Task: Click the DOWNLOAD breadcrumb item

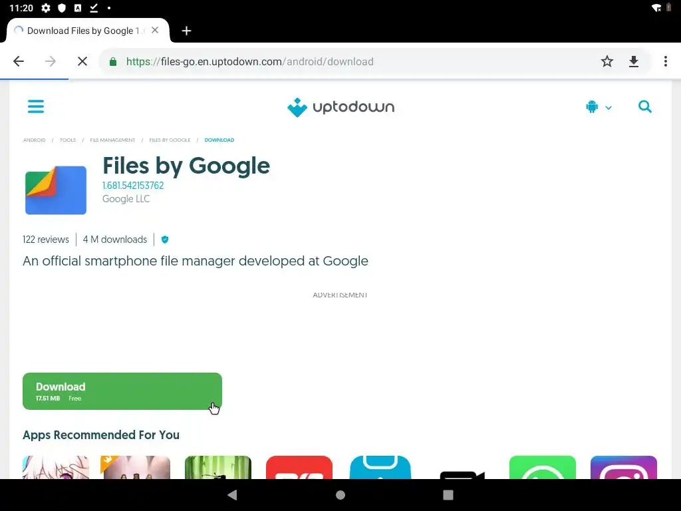Action: click(219, 140)
